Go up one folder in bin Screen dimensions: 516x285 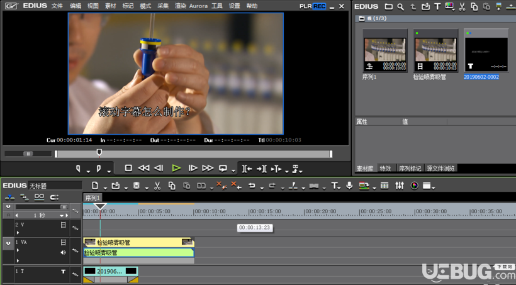click(x=413, y=6)
